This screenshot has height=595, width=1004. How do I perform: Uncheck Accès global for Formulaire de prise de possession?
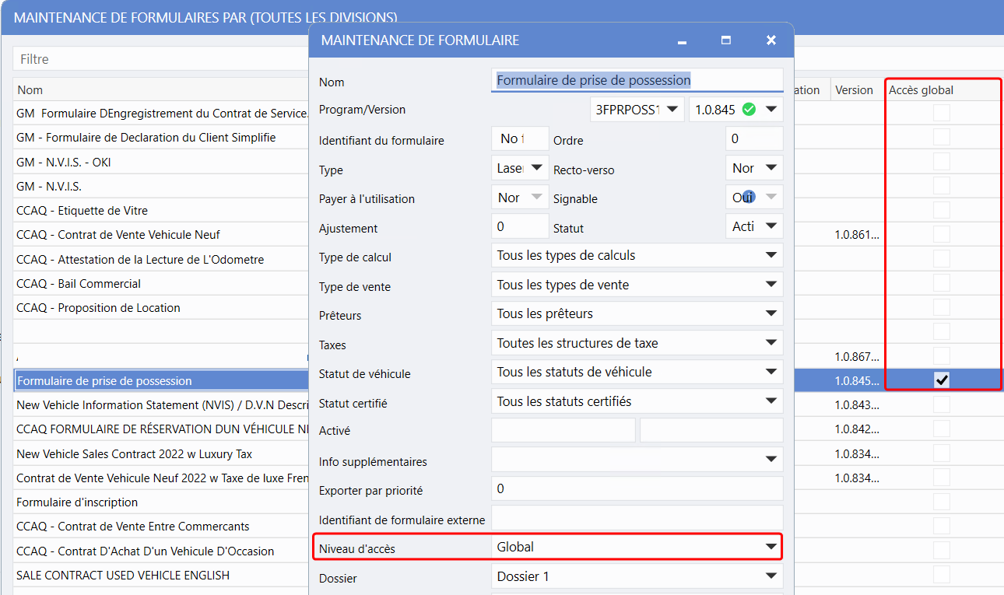click(942, 380)
